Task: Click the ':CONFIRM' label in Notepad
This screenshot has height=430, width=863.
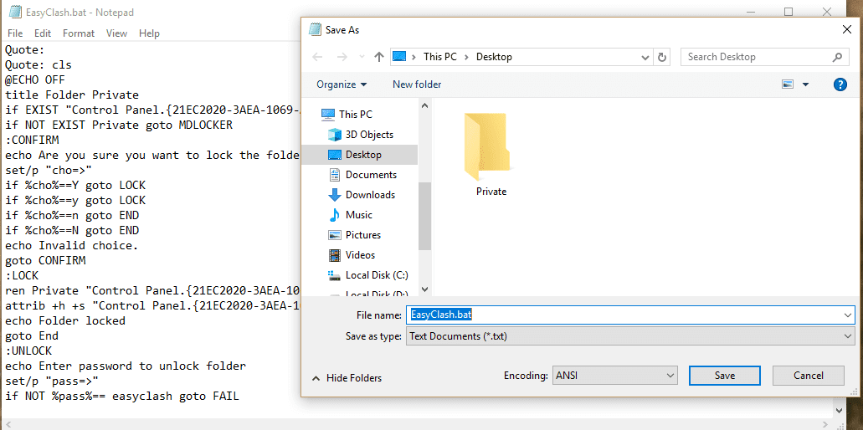Action: (32, 140)
